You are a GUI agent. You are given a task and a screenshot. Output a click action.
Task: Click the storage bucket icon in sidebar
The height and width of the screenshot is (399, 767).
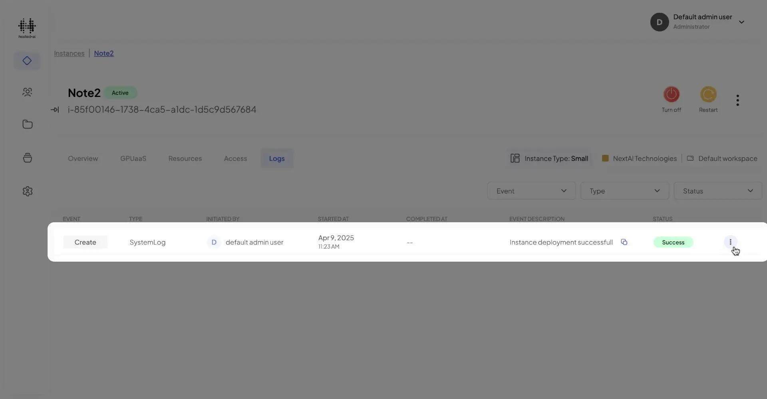[x=27, y=158]
